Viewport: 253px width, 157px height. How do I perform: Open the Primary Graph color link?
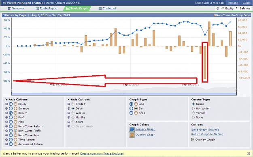click(145, 129)
